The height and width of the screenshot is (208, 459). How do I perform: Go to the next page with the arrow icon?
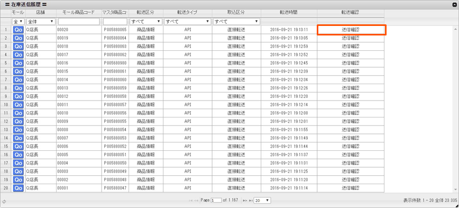pyautogui.click(x=245, y=201)
